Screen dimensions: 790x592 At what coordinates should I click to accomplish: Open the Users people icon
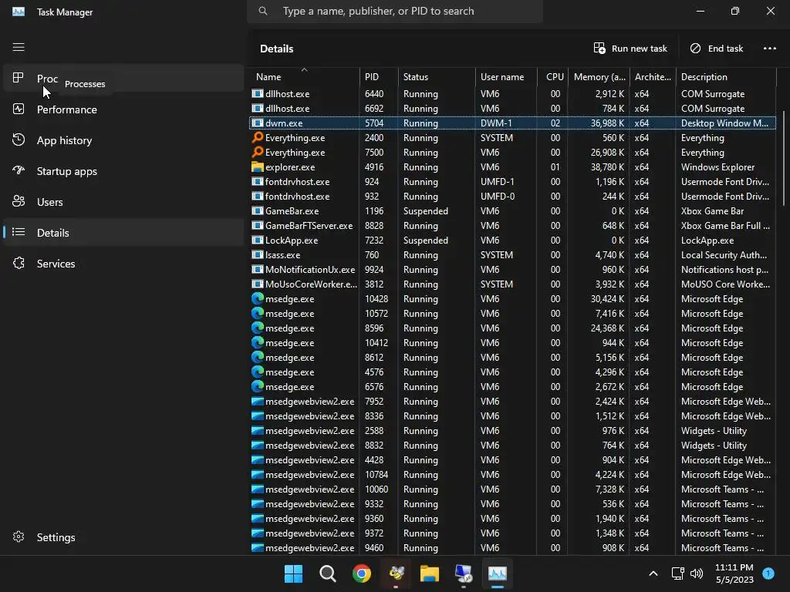click(x=19, y=201)
